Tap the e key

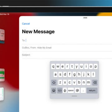(63, 67)
